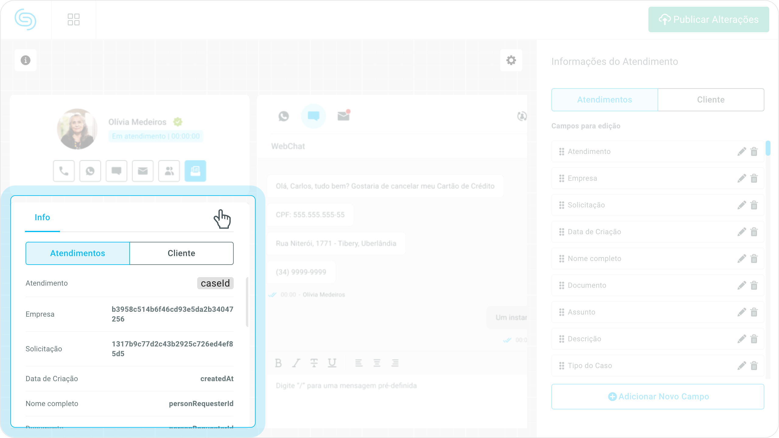Edit the Tipo do Caso field
The width and height of the screenshot is (779, 438).
coord(742,366)
